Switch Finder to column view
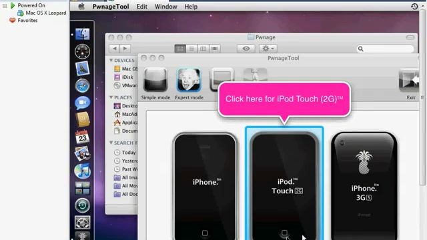Viewport: 427px width, 240px height. click(203, 49)
